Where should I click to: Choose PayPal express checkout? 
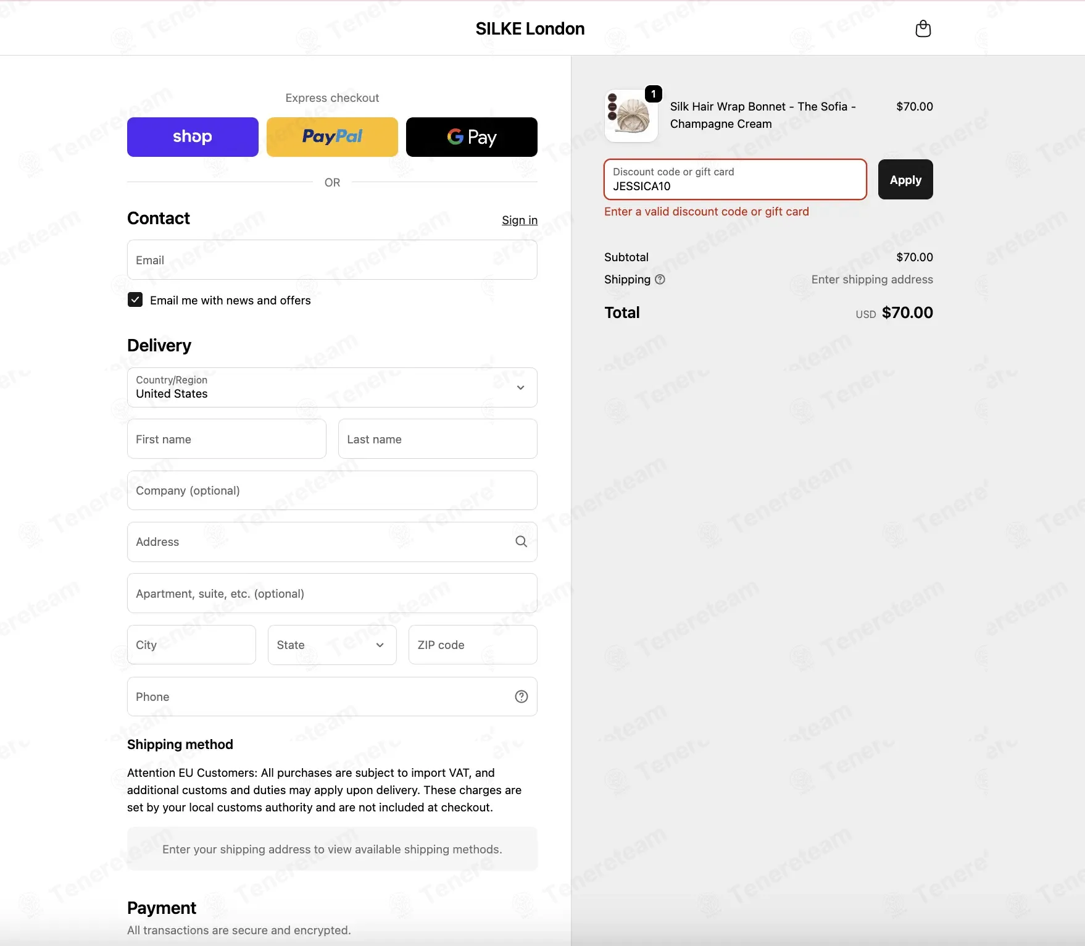click(332, 137)
